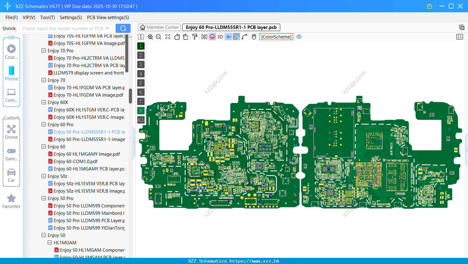This screenshot has width=468, height=264.
Task: Select Enjoy 60 Pro-LLDM555R1-1 PCB layer.pcb tab
Action: point(231,27)
